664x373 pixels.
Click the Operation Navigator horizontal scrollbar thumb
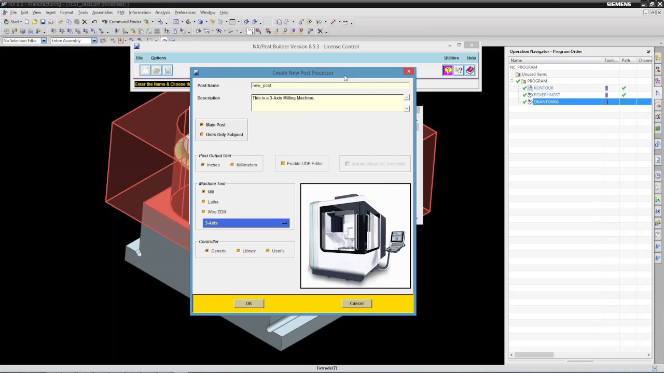(534, 355)
